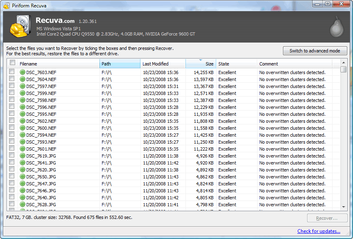Click the green state icon for DSC_7620.JPG
This screenshot has width=353, height=239.
[x=22, y=170]
